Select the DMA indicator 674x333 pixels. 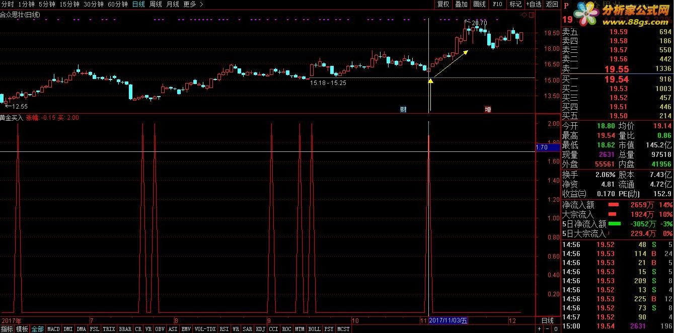[x=81, y=329]
